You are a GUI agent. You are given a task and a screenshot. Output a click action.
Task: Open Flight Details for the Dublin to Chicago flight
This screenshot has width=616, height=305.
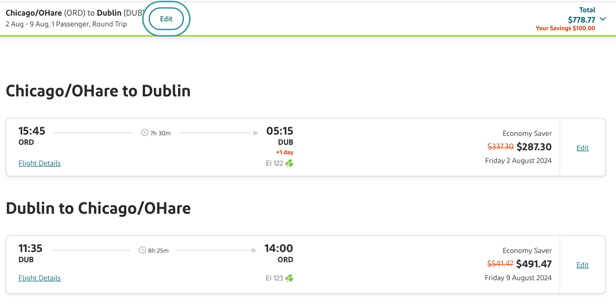(x=40, y=278)
